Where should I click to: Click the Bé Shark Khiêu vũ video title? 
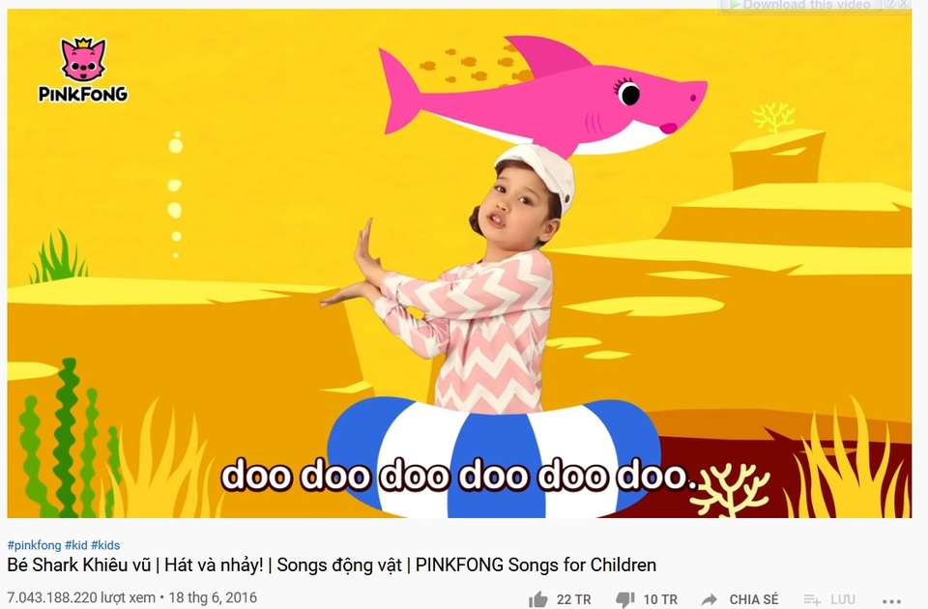332,565
